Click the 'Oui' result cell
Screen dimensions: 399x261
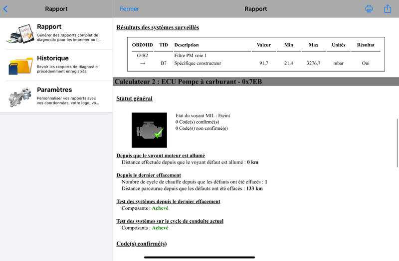[366, 63]
